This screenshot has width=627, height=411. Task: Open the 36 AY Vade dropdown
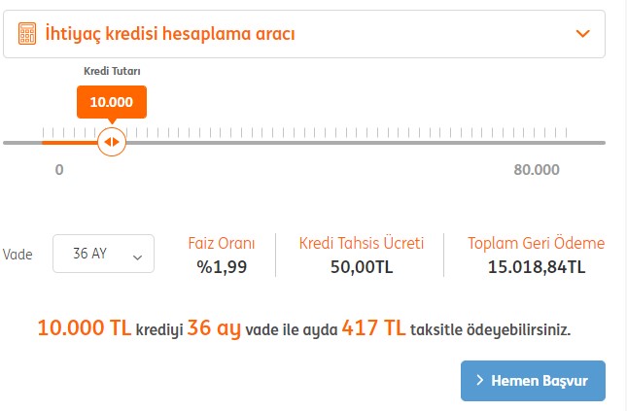(x=103, y=254)
